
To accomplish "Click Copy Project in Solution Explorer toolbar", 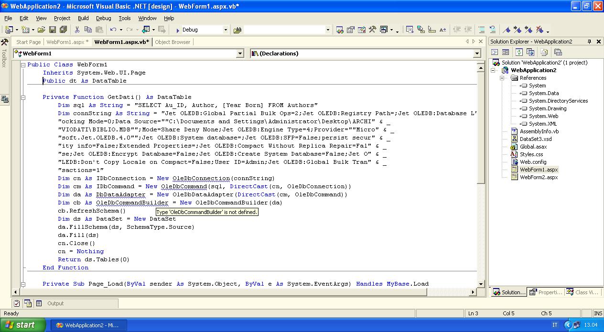I will [x=530, y=52].
